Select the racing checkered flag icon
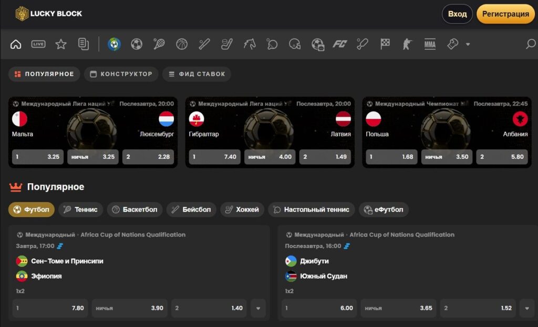Viewport: 538px width, 327px height. pos(385,44)
